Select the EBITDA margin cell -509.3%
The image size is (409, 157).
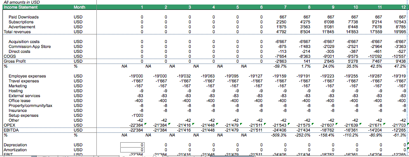click(279, 135)
